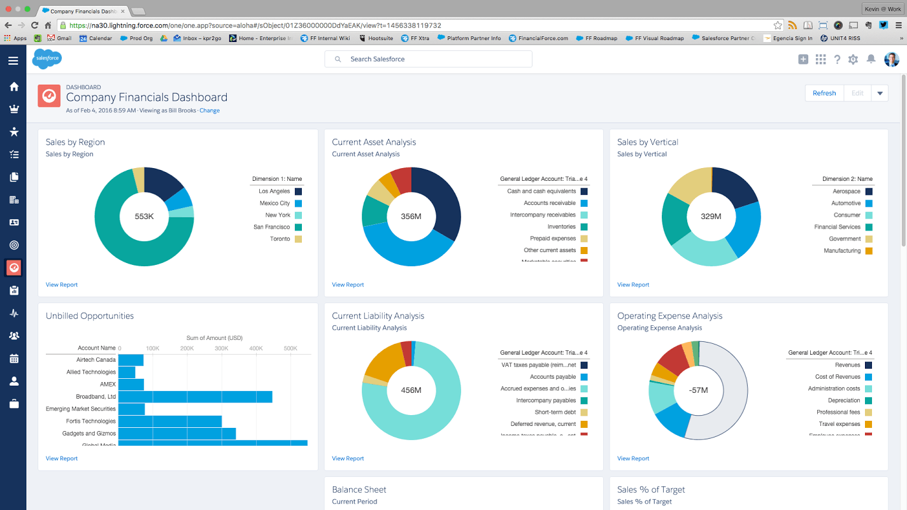Open the Calendar icon near the bottom sidebar
Screen dimensions: 907x510
[14, 358]
